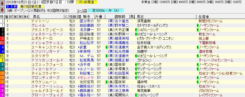Click frame number 3 red badge
Image resolution: width=245 pixels, height=97 pixels.
pyautogui.click(x=2, y=38)
